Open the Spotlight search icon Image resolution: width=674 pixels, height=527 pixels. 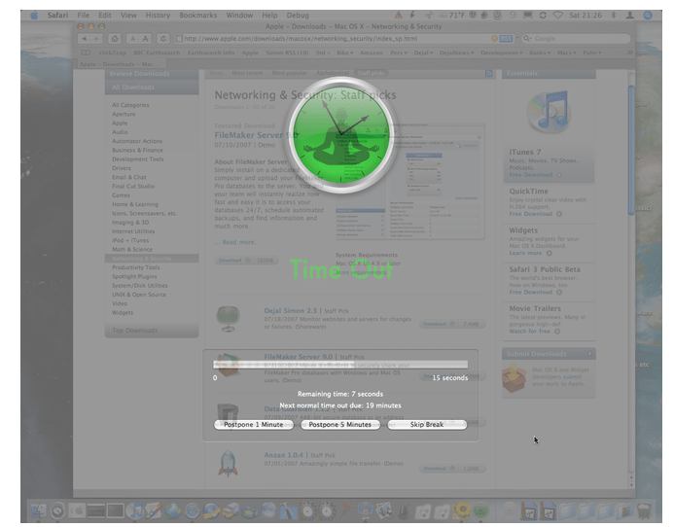coord(648,16)
